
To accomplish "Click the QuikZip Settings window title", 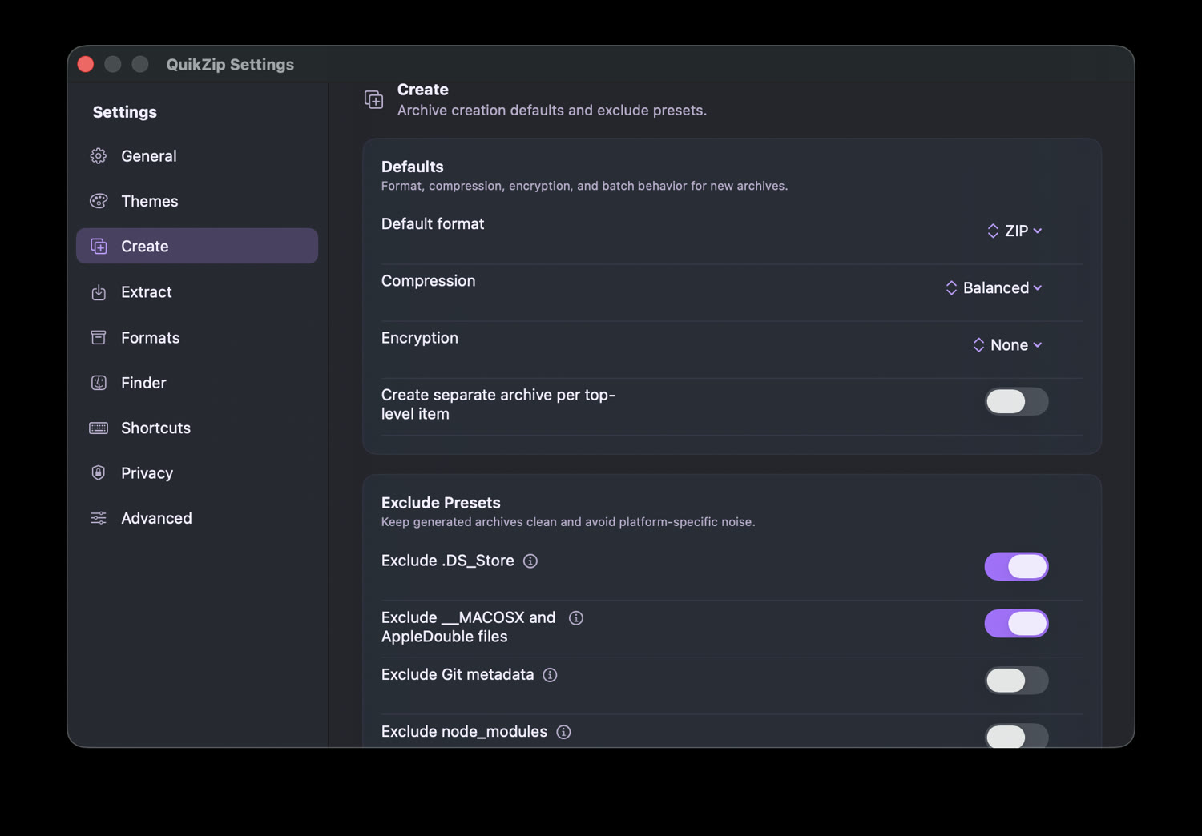I will coord(230,65).
